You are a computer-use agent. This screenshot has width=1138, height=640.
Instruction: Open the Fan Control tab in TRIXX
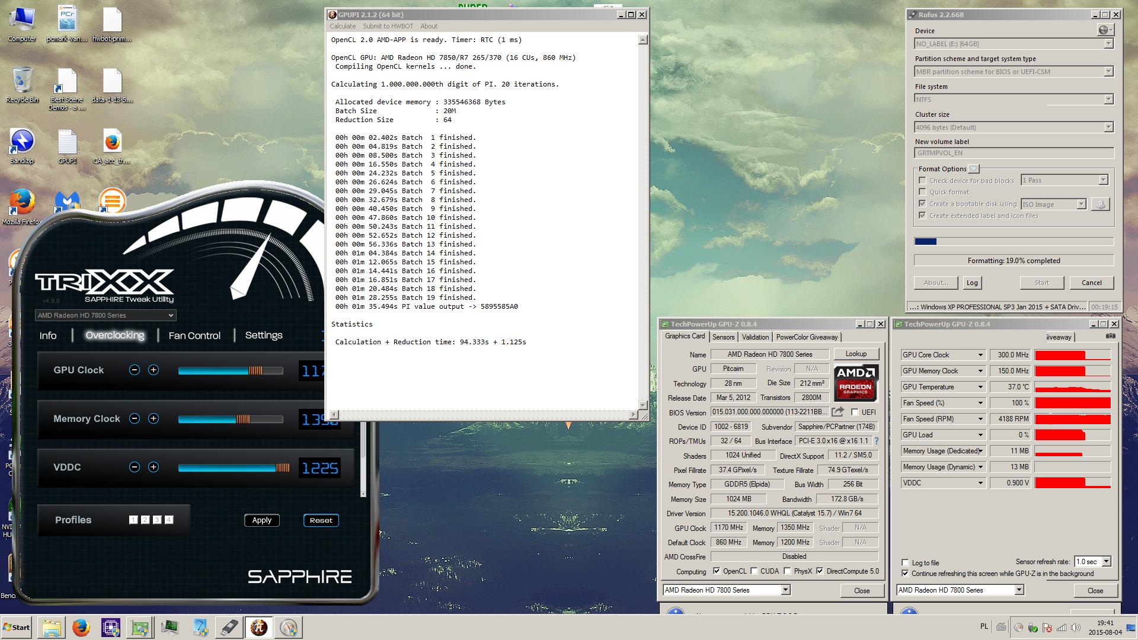tap(194, 335)
